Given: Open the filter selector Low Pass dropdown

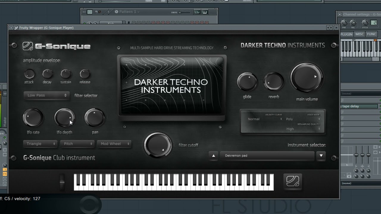Looking at the screenshot, I should tap(47, 95).
